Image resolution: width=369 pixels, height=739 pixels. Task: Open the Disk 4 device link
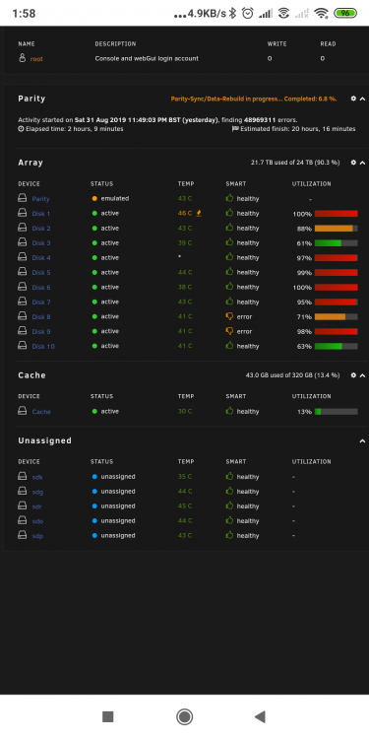point(41,258)
